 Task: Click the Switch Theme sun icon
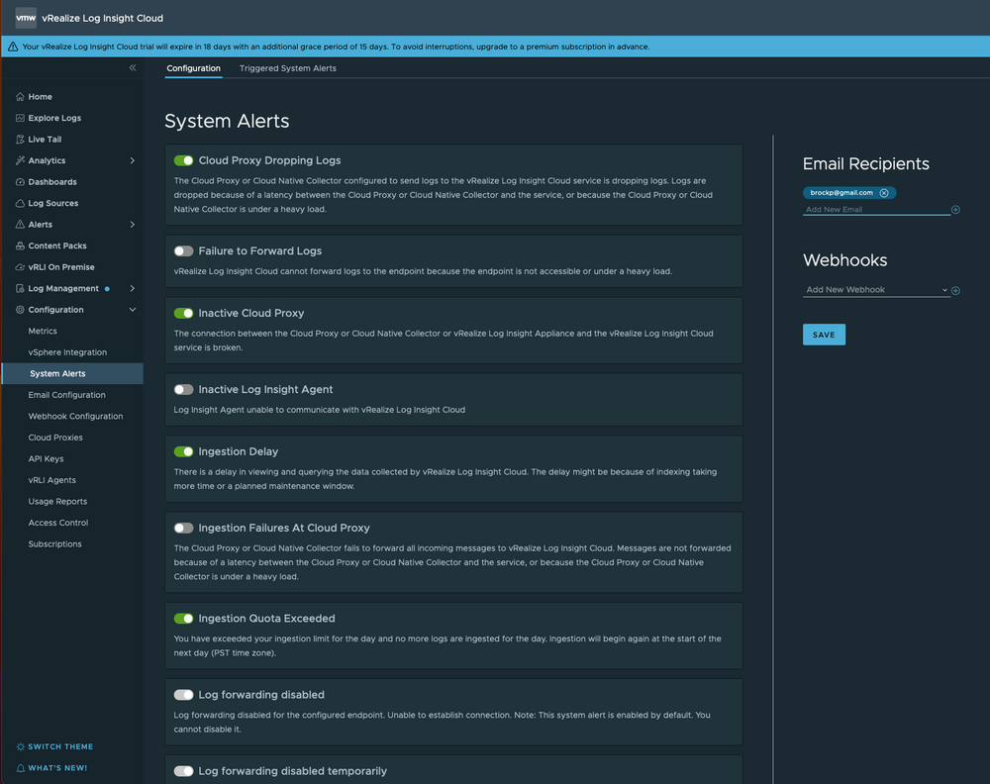[20, 746]
